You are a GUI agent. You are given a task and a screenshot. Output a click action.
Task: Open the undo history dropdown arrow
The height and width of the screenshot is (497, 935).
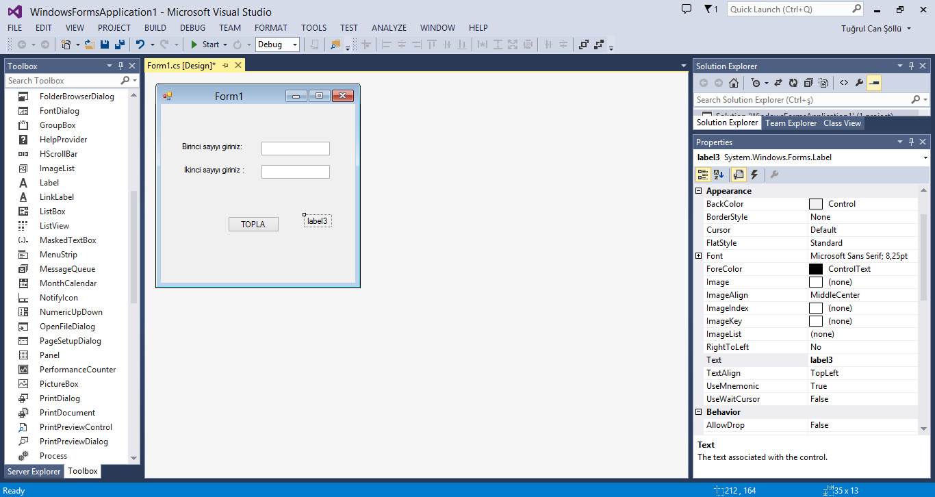(152, 44)
